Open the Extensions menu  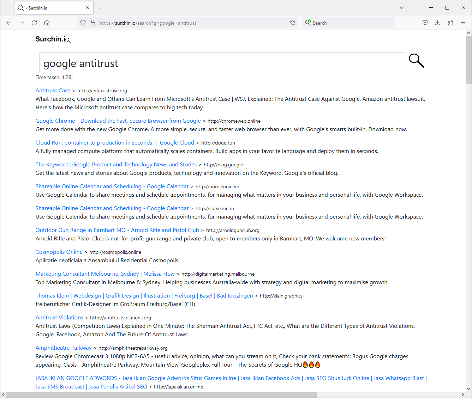coord(450,23)
